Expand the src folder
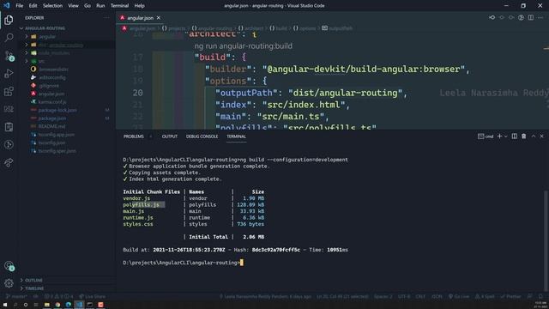 (27, 61)
